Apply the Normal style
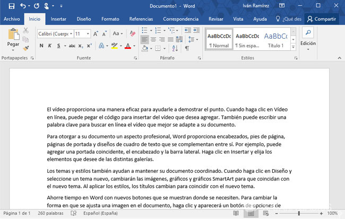This screenshot has width=345, height=219. [x=219, y=40]
